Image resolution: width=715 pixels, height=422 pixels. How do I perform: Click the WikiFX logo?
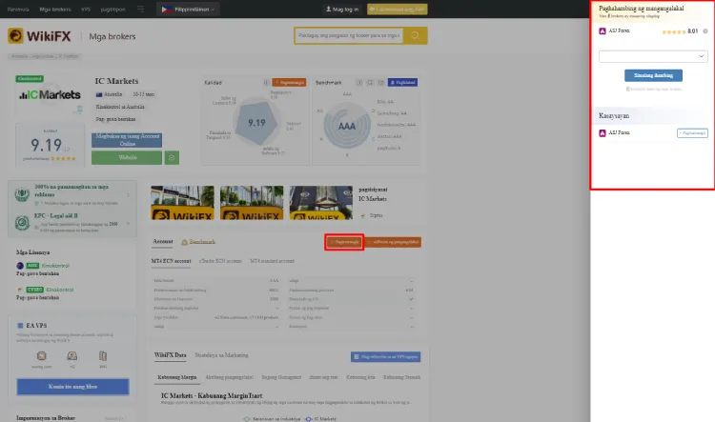(39, 35)
